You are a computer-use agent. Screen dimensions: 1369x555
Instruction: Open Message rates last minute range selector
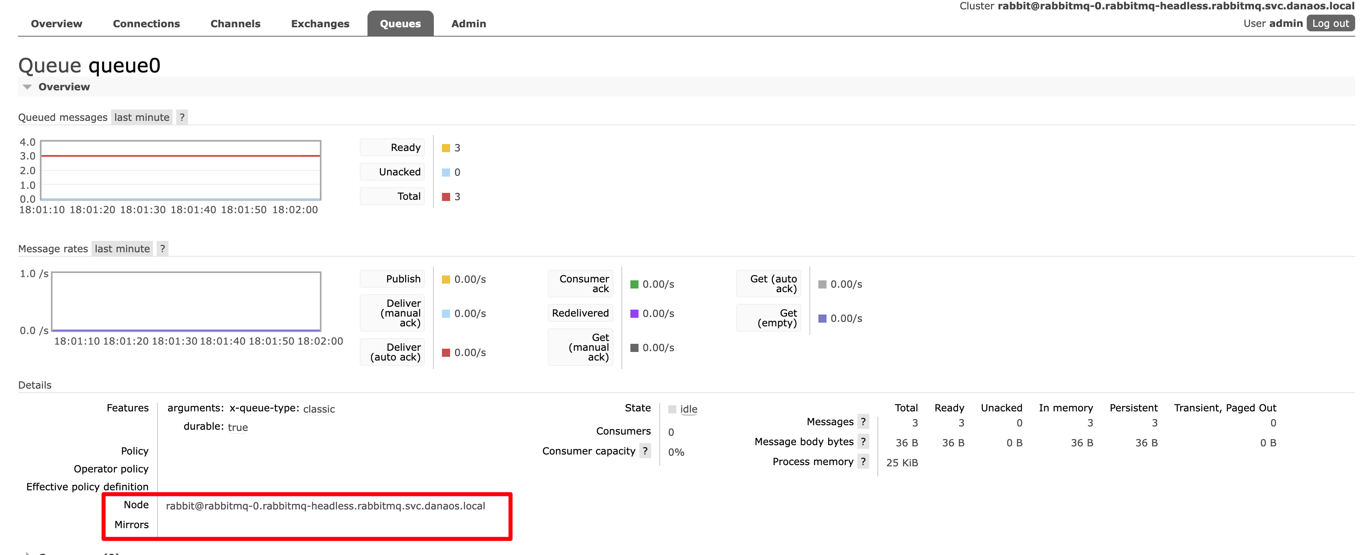[122, 248]
